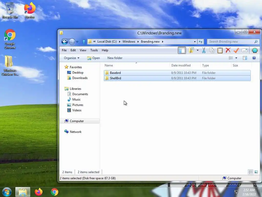The image size is (262, 197).
Task: Open Classic Shell settings shell icon
Action: tap(255, 50)
